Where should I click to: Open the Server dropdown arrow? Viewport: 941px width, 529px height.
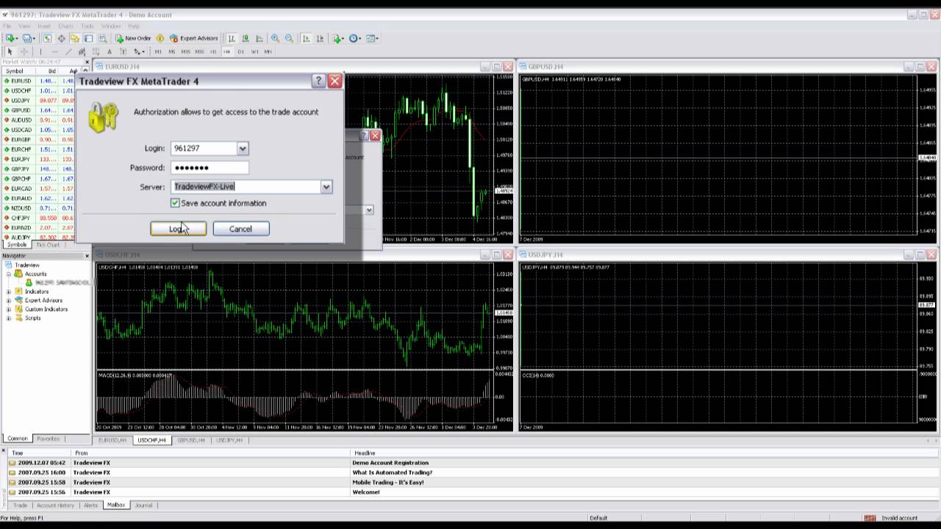(326, 187)
